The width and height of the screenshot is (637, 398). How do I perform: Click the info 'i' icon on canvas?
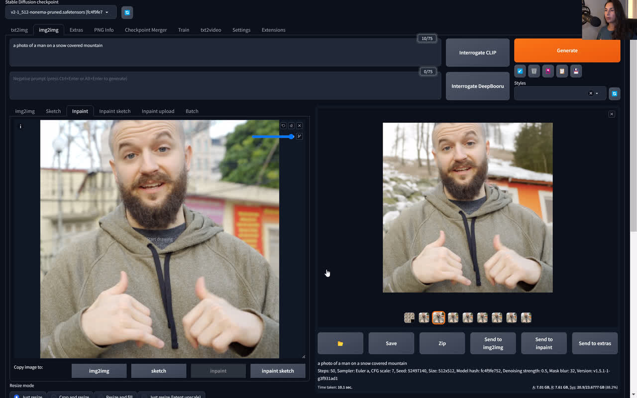pyautogui.click(x=20, y=126)
